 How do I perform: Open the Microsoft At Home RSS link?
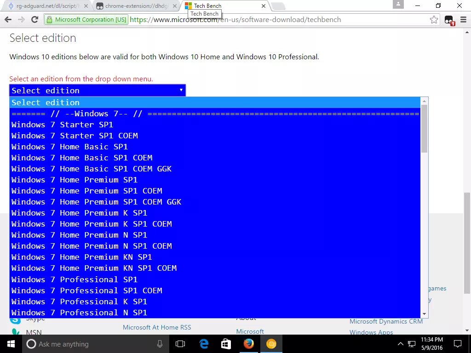157,327
